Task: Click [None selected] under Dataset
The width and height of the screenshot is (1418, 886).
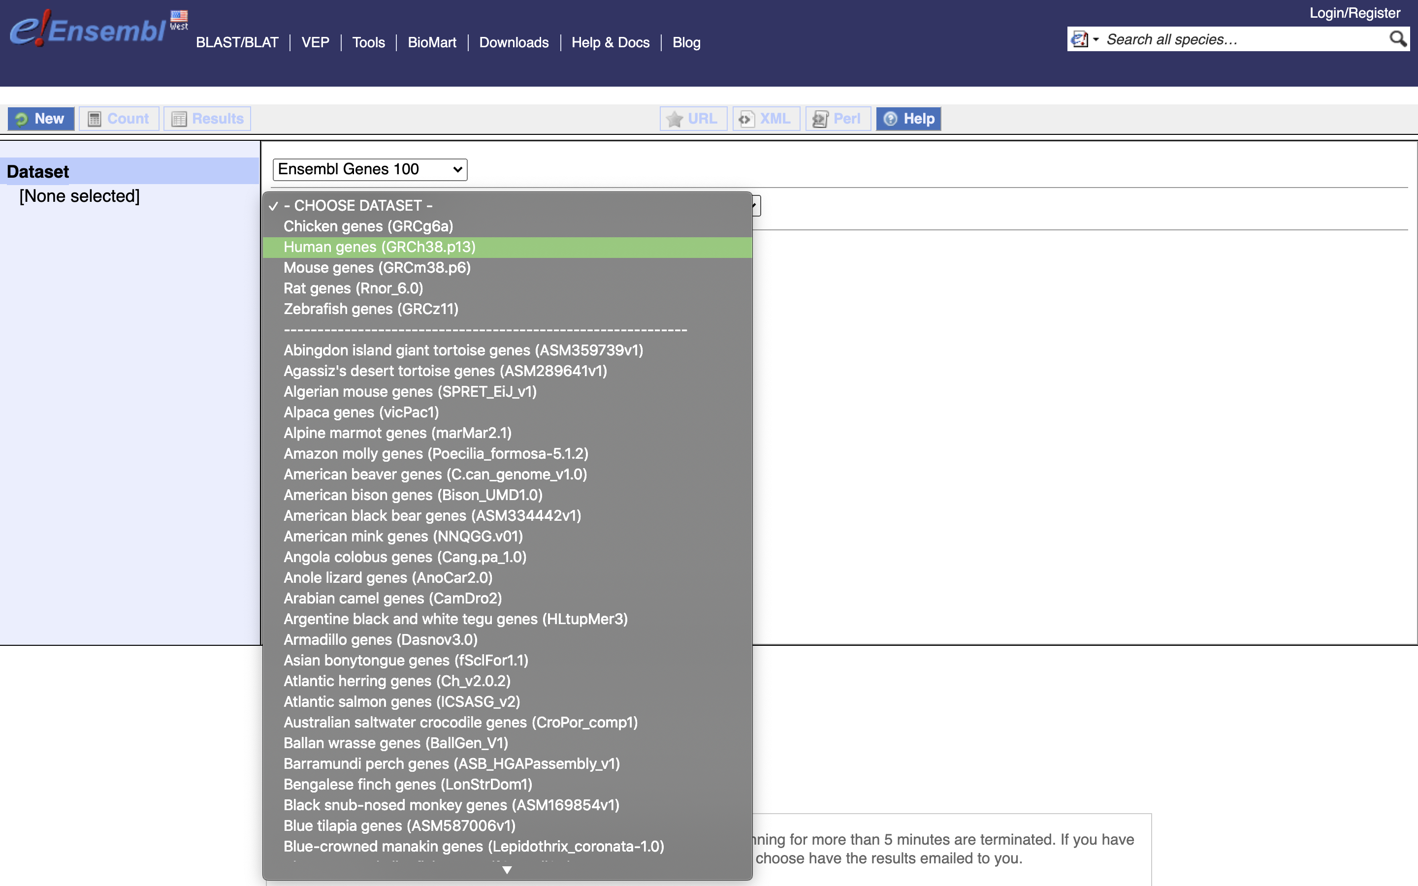Action: point(80,196)
